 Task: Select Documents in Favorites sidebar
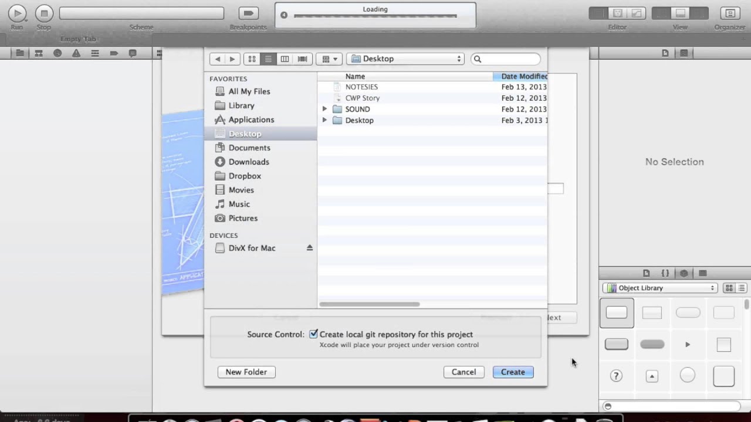click(261, 148)
